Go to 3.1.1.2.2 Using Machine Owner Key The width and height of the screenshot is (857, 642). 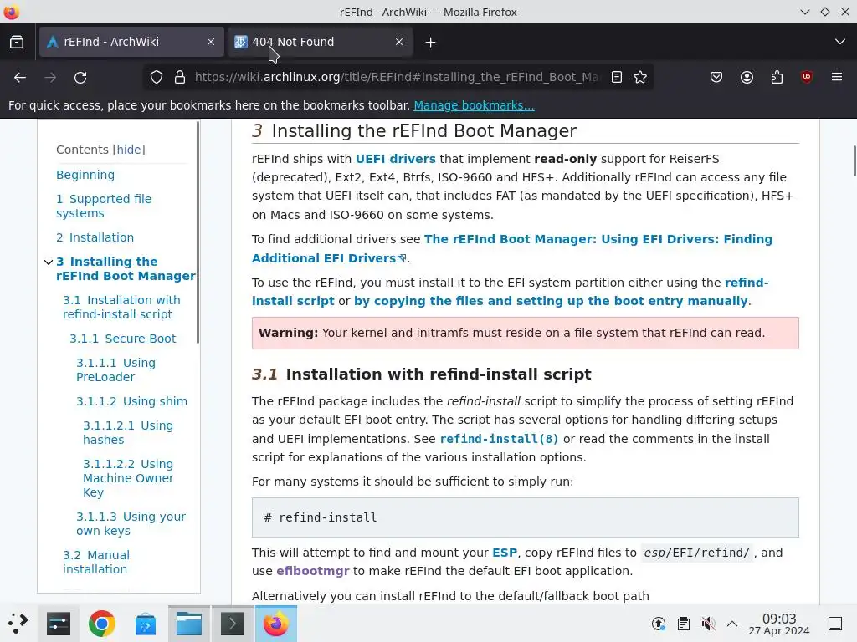(x=128, y=478)
